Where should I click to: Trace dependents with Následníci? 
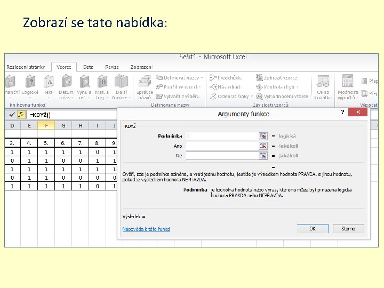(225, 87)
